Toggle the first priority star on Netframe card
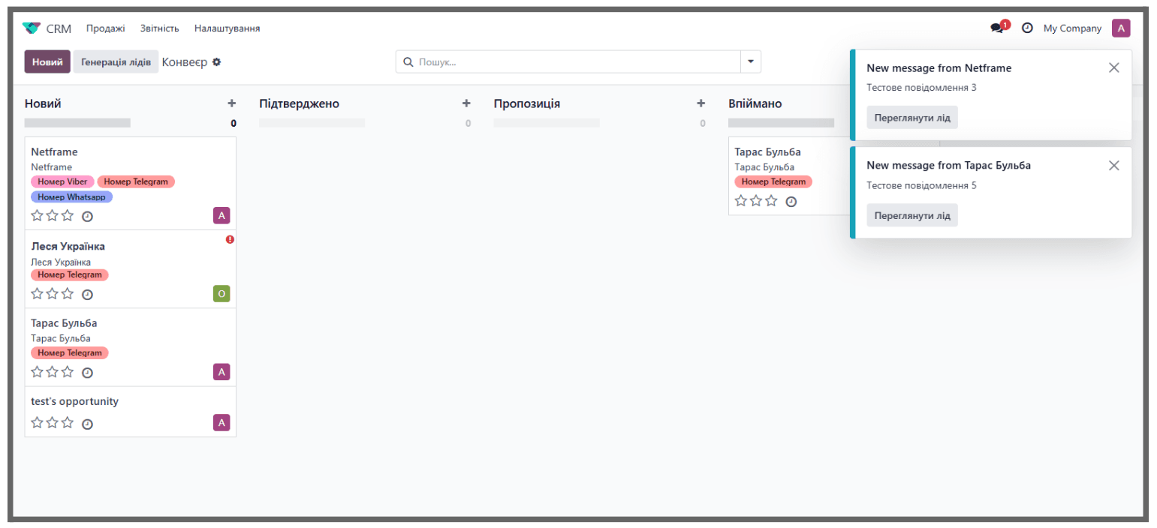The image size is (1157, 528). click(38, 216)
